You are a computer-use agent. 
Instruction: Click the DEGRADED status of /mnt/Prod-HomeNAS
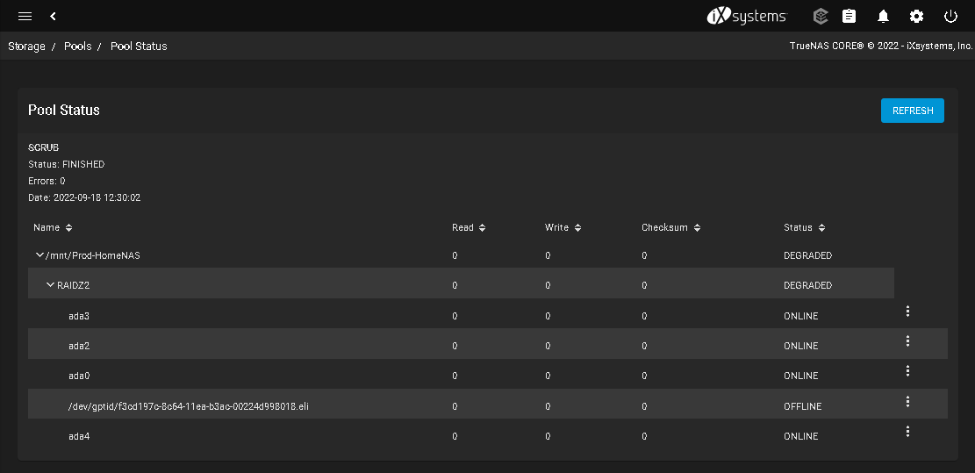tap(807, 255)
